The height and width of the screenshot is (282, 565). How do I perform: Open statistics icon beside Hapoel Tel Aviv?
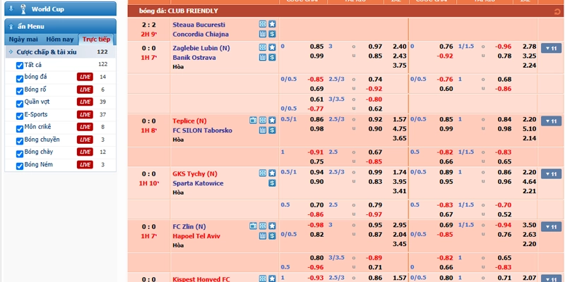click(263, 236)
